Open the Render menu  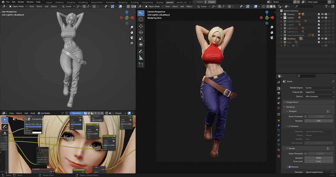(x=21, y=2)
